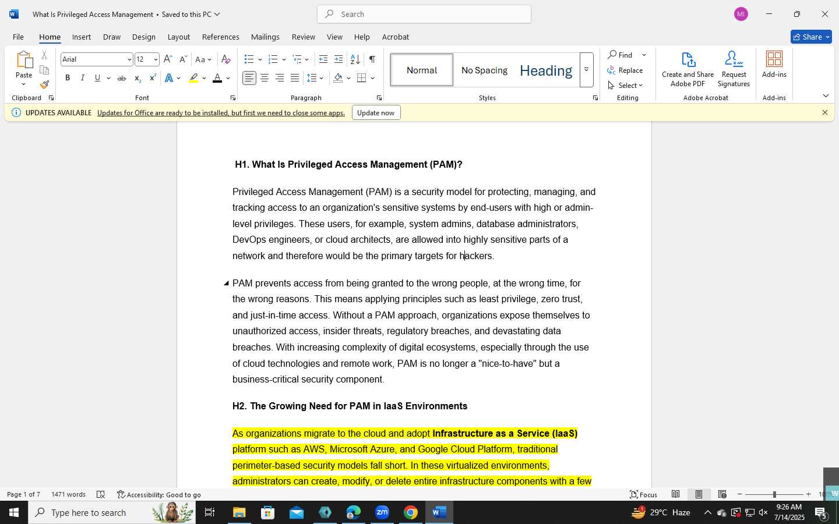Screen dimensions: 839x524
Task: Open the font size dropdown
Action: pos(156,59)
